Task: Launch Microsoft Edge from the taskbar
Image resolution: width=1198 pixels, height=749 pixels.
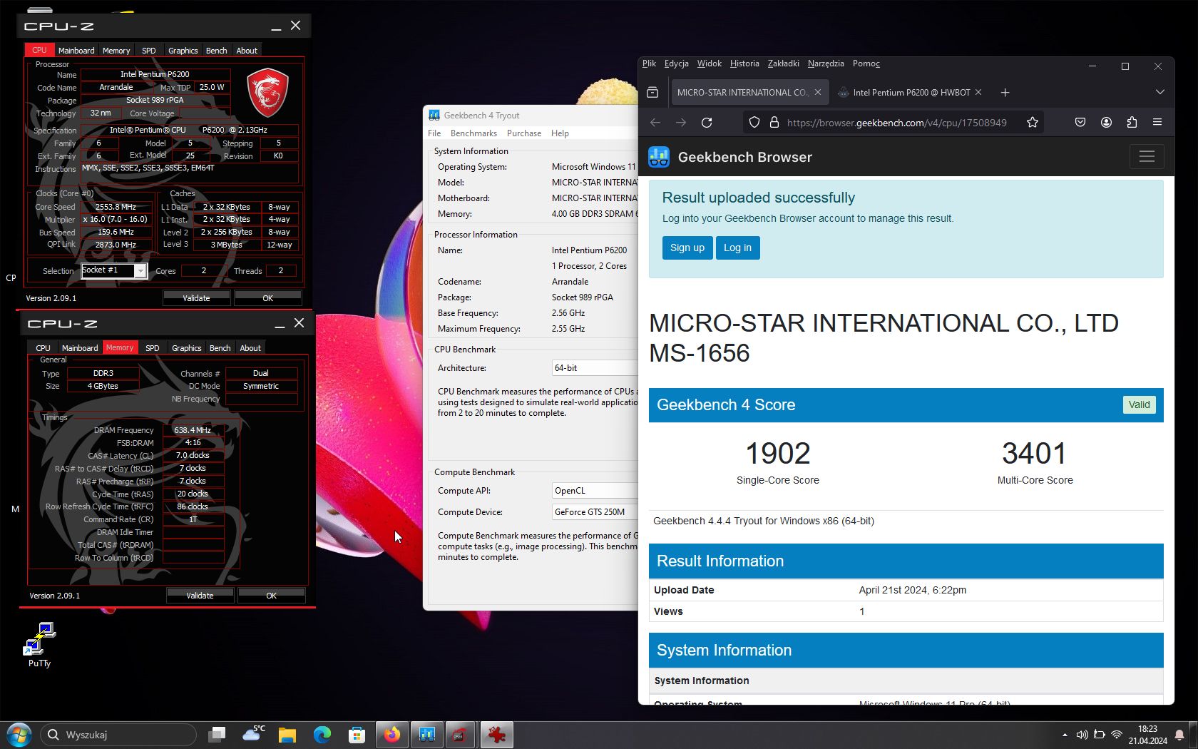Action: [x=322, y=735]
